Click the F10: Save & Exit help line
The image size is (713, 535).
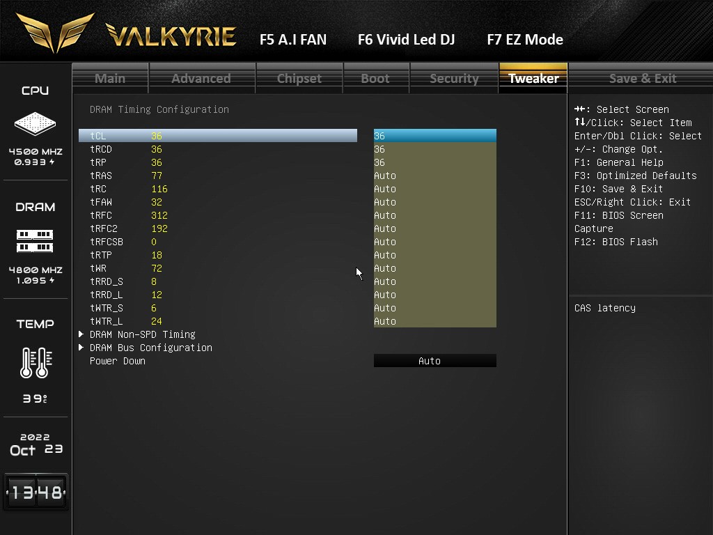(x=618, y=189)
